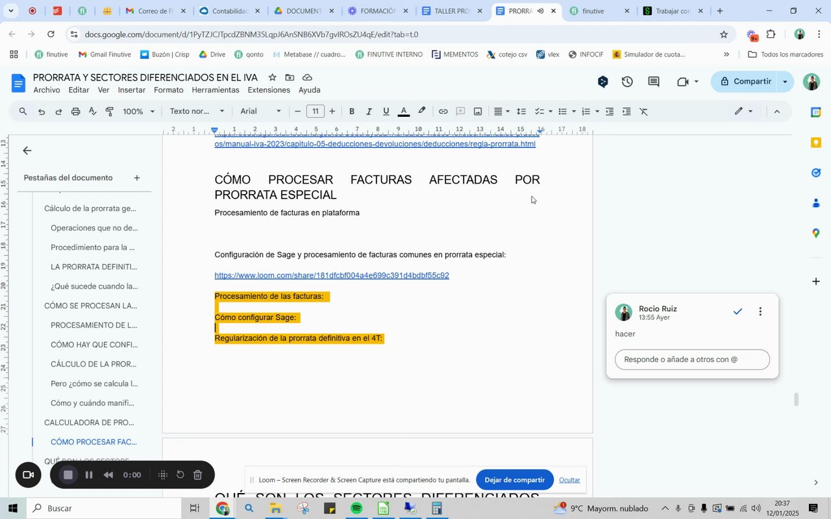Show all comments
The width and height of the screenshot is (831, 519).
coord(654,82)
